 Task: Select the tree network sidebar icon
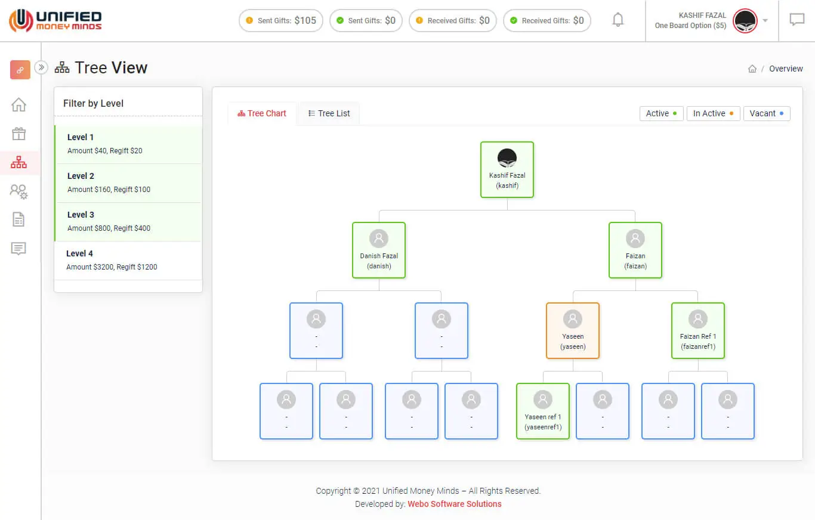[x=19, y=162]
